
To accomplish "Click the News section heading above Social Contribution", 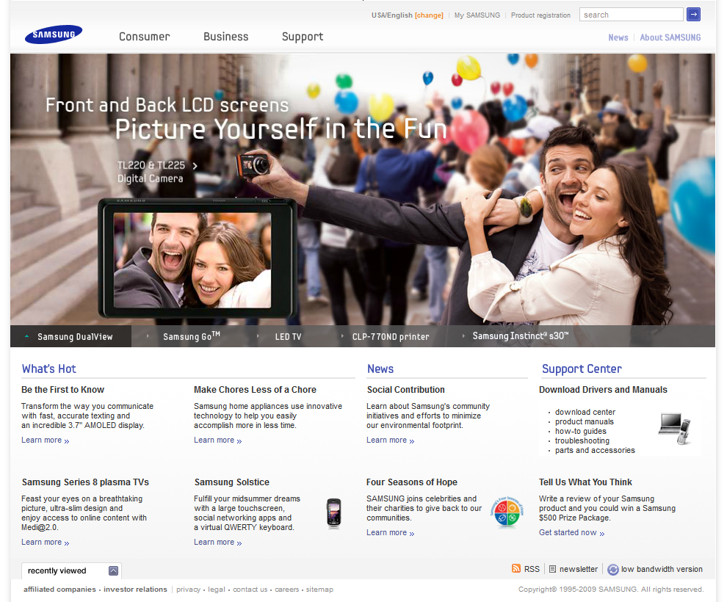I will [380, 369].
